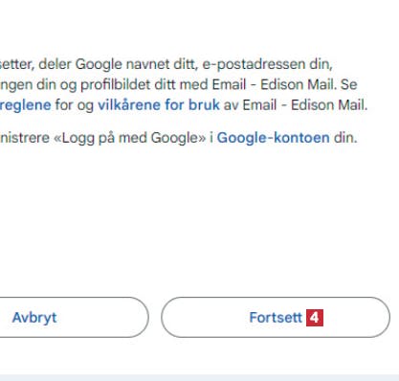
Task: Click the Fortsett button
Action: tap(276, 317)
